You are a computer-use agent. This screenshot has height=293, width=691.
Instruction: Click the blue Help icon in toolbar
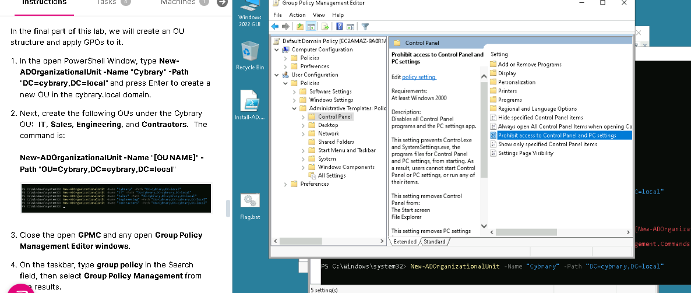pos(339,26)
